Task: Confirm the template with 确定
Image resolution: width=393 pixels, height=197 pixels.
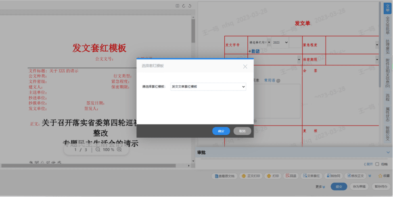Action: (x=221, y=131)
